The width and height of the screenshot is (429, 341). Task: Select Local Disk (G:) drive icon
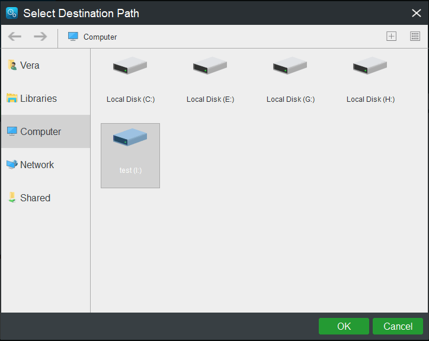coord(290,66)
